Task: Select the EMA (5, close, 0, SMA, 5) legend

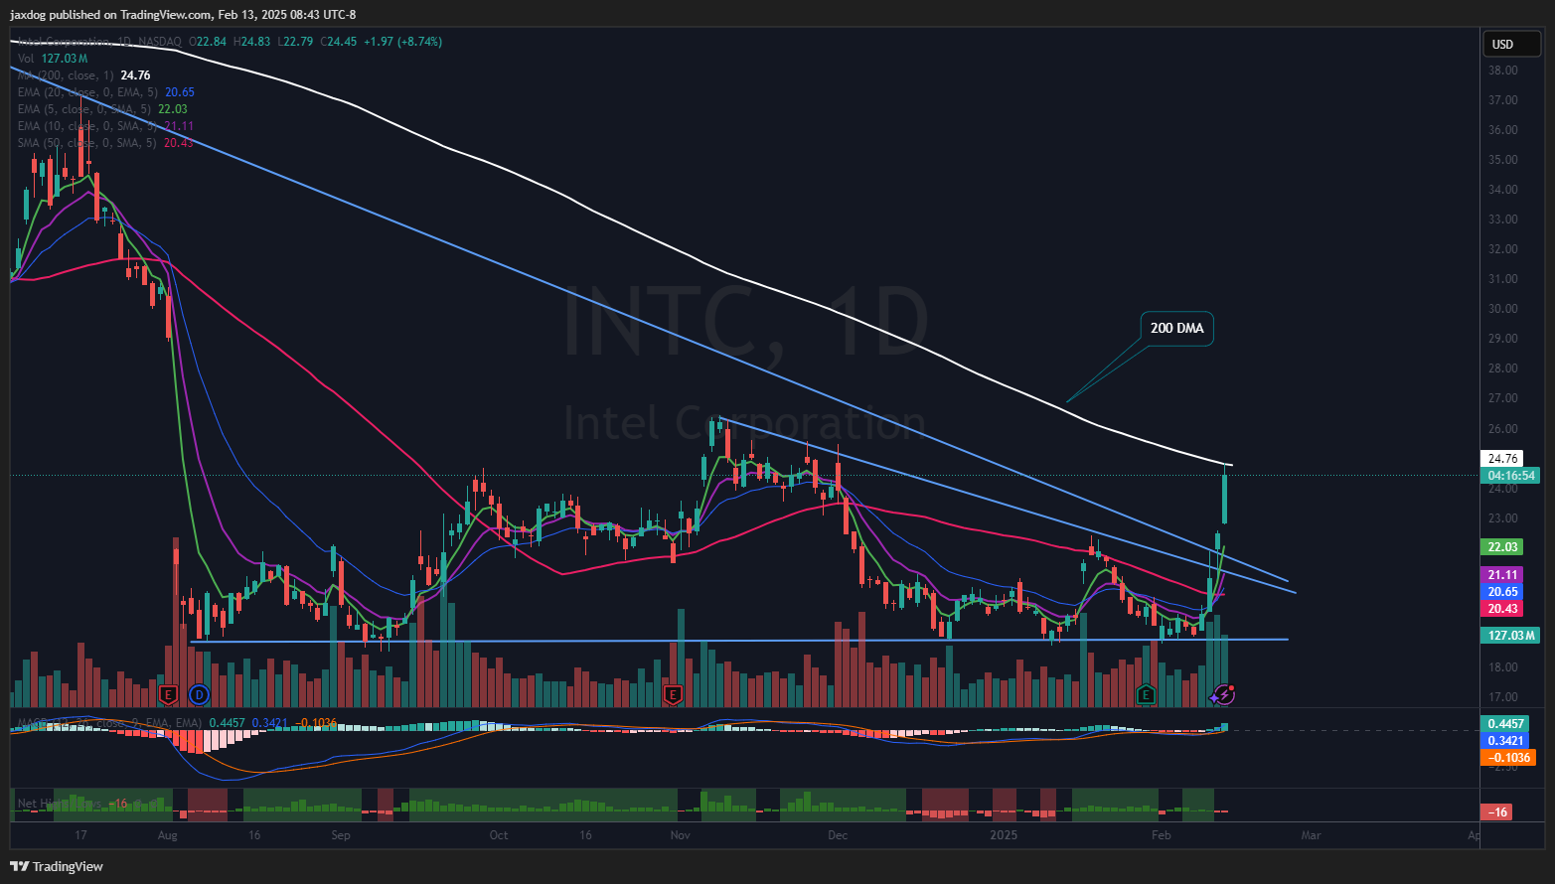Action: tap(102, 109)
